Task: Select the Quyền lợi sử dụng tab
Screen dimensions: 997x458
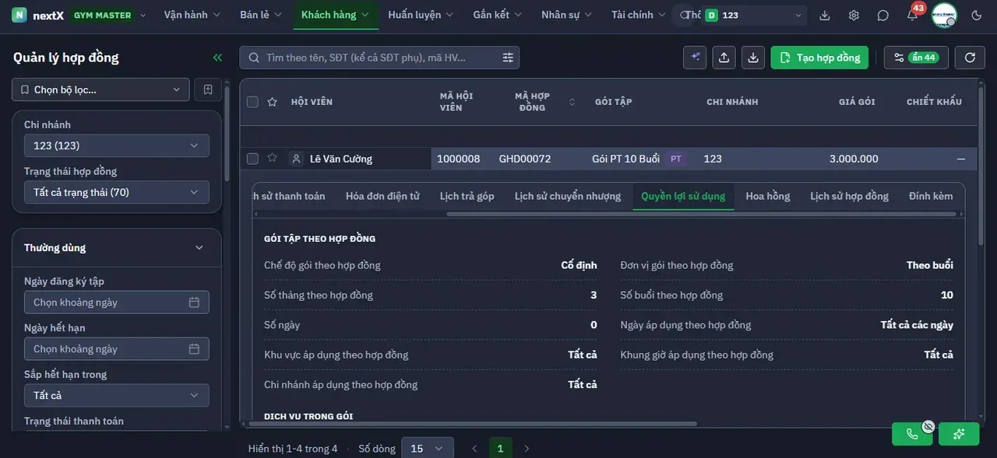Action: [683, 196]
